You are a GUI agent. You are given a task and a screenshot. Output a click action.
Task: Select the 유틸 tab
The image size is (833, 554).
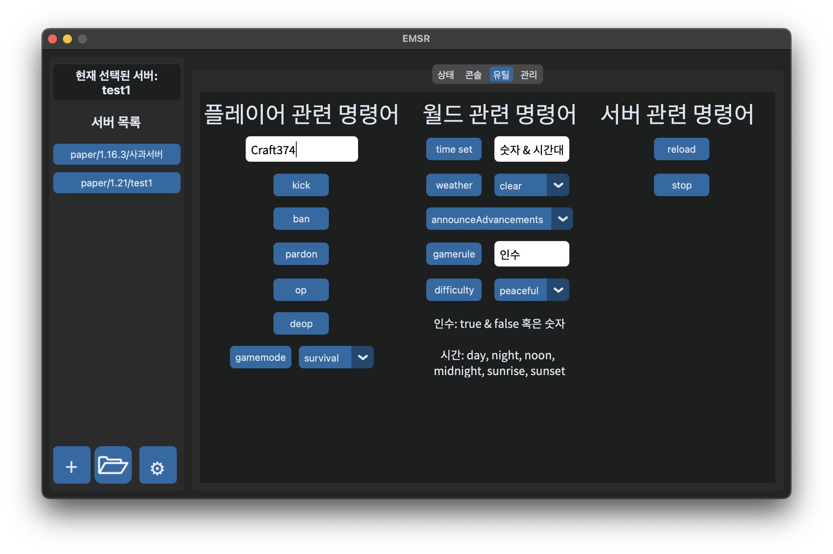click(501, 75)
